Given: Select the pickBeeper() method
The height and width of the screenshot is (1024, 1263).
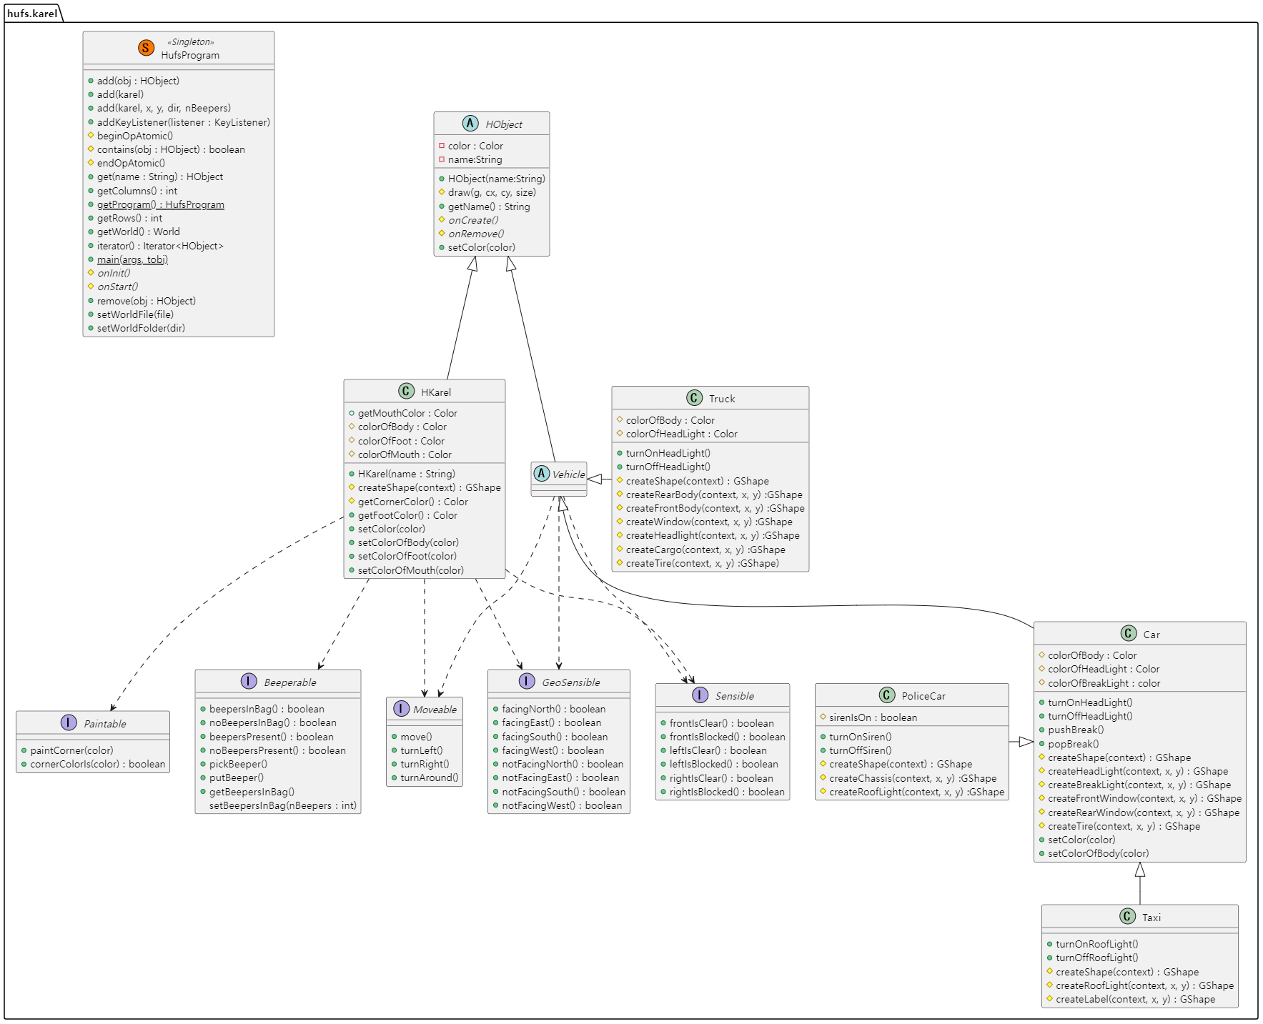Looking at the screenshot, I should [238, 764].
